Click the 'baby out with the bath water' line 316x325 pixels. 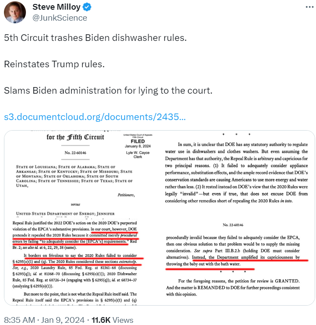[x=203, y=264]
